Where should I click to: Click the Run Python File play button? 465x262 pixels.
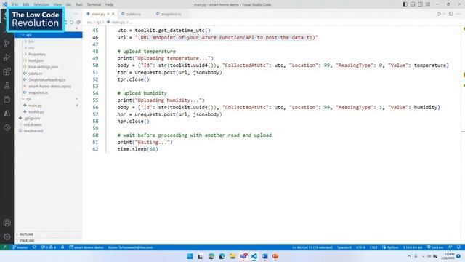439,14
